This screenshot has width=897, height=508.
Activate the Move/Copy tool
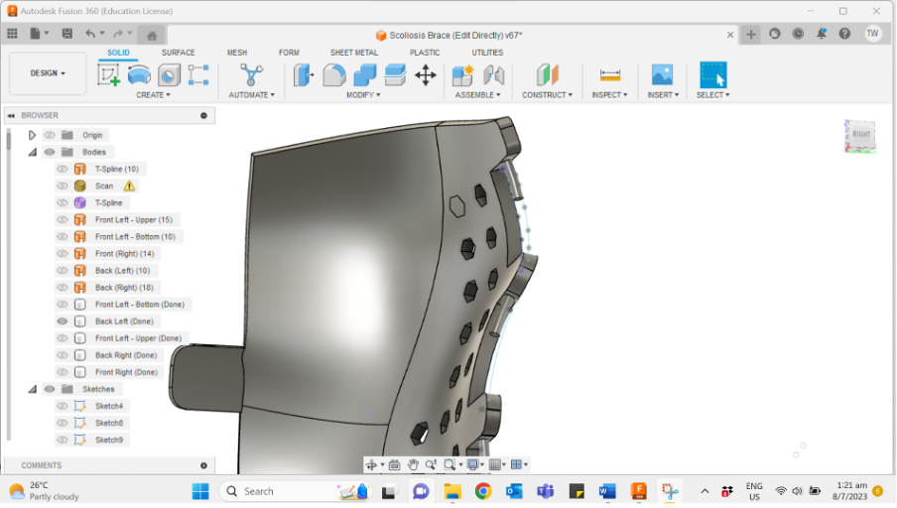[426, 75]
